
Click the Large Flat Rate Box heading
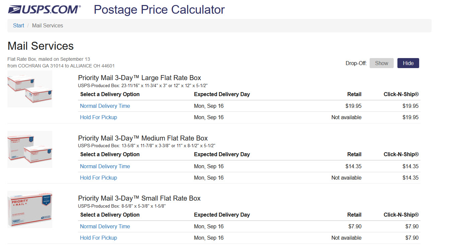click(139, 78)
